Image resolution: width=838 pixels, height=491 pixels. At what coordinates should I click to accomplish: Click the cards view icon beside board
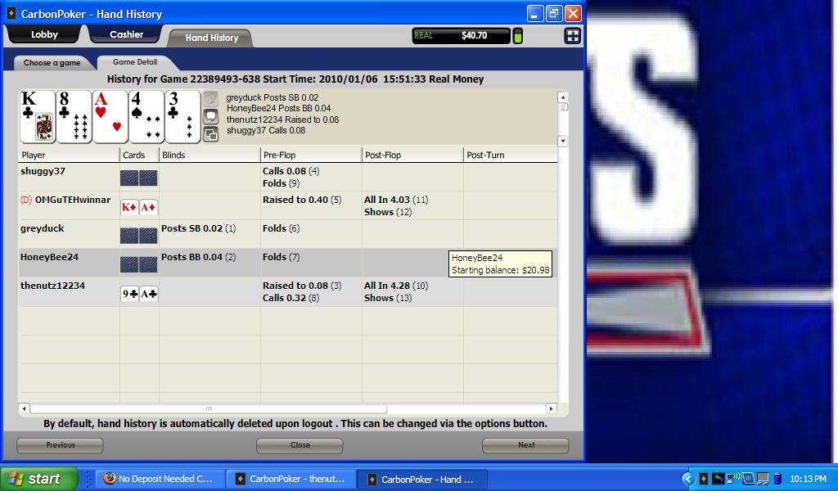point(210,99)
